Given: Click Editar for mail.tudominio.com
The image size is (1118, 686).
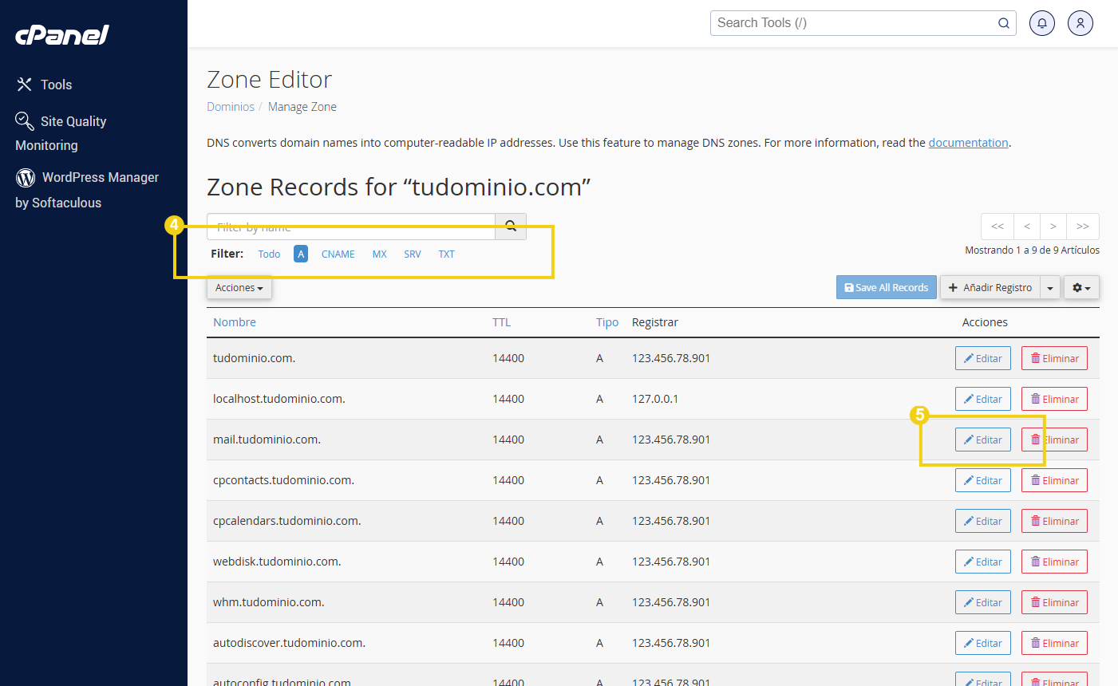Looking at the screenshot, I should point(982,440).
